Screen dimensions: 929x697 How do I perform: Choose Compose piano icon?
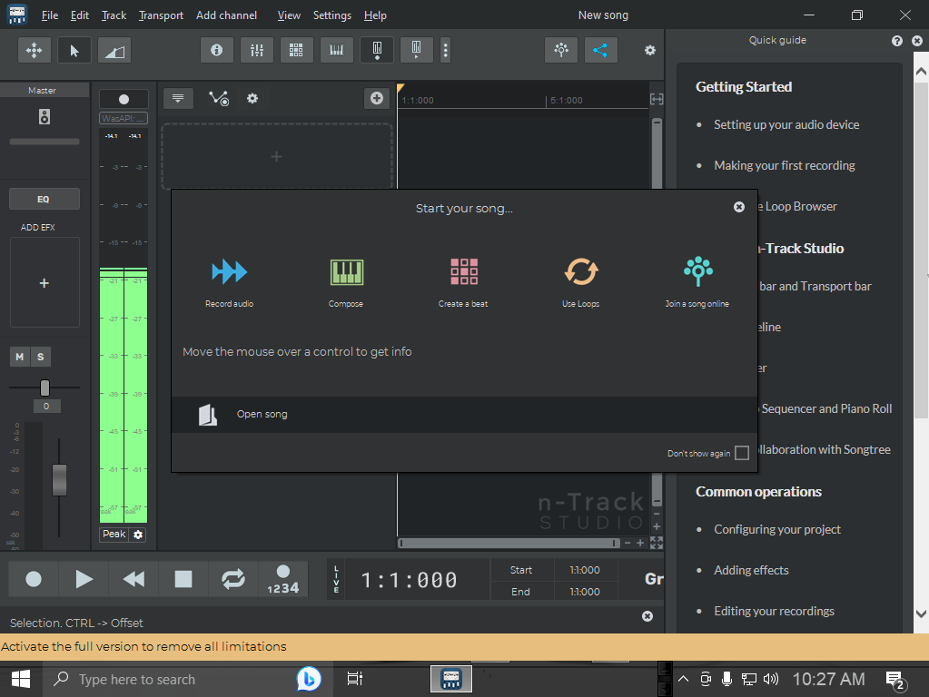click(347, 272)
